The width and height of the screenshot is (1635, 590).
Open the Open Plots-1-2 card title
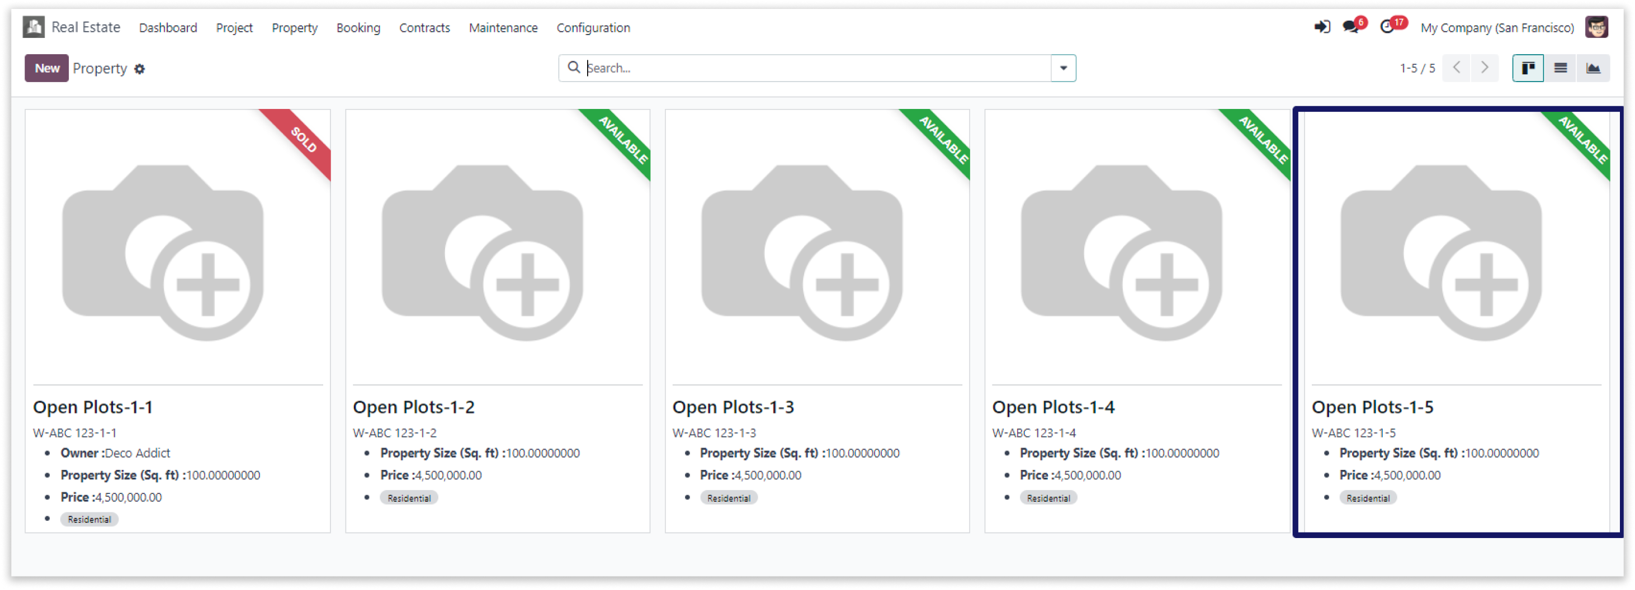(413, 407)
